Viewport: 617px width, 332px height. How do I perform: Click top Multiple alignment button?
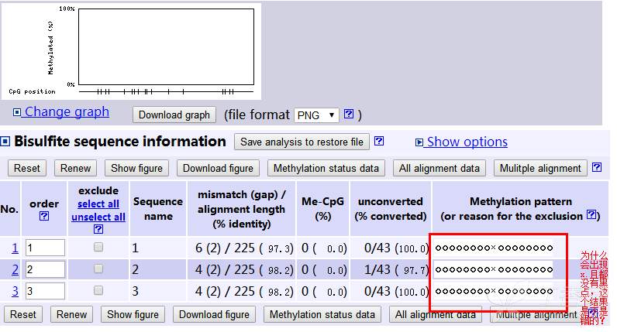pyautogui.click(x=540, y=168)
